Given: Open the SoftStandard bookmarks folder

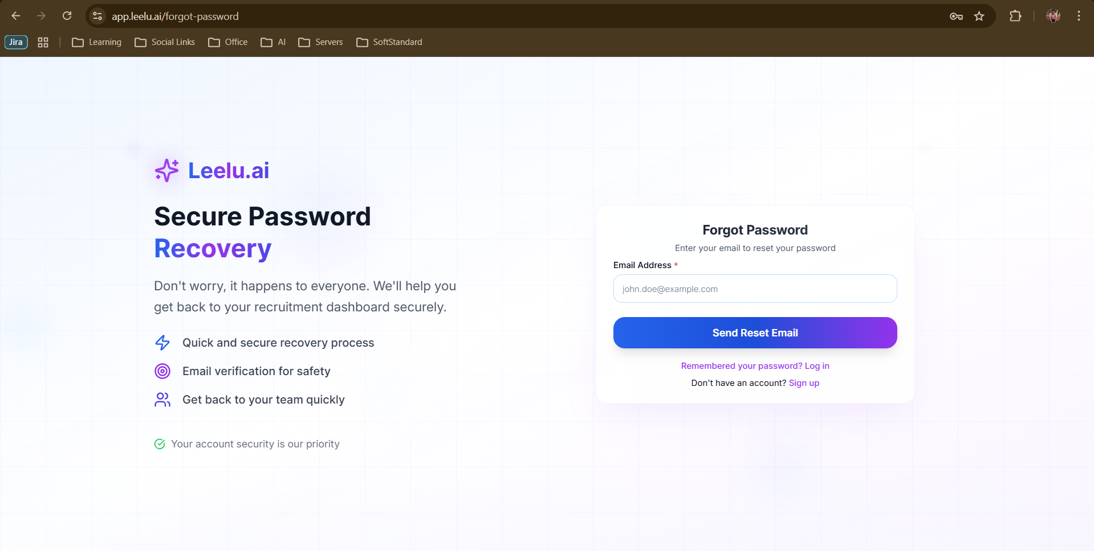Looking at the screenshot, I should (389, 42).
